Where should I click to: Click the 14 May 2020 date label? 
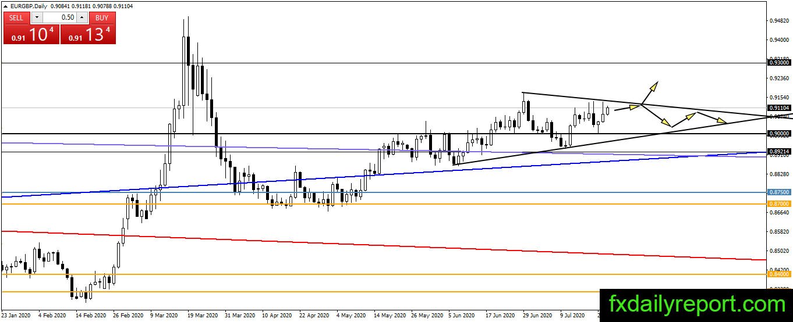coord(390,316)
